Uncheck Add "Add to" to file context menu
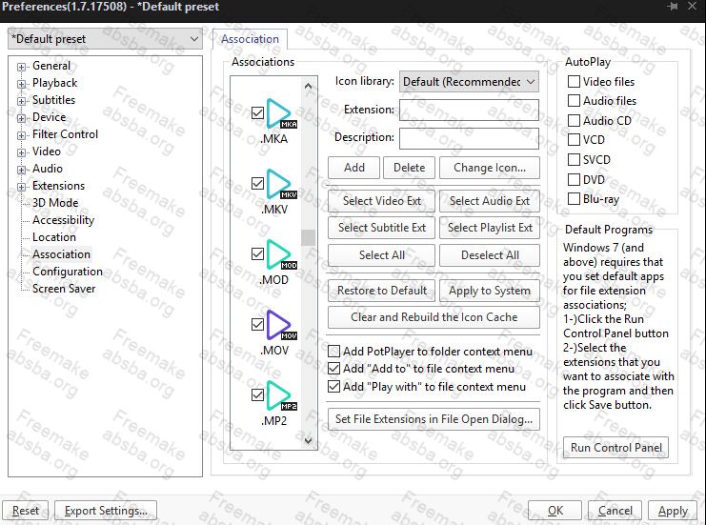The image size is (706, 525). tap(333, 369)
